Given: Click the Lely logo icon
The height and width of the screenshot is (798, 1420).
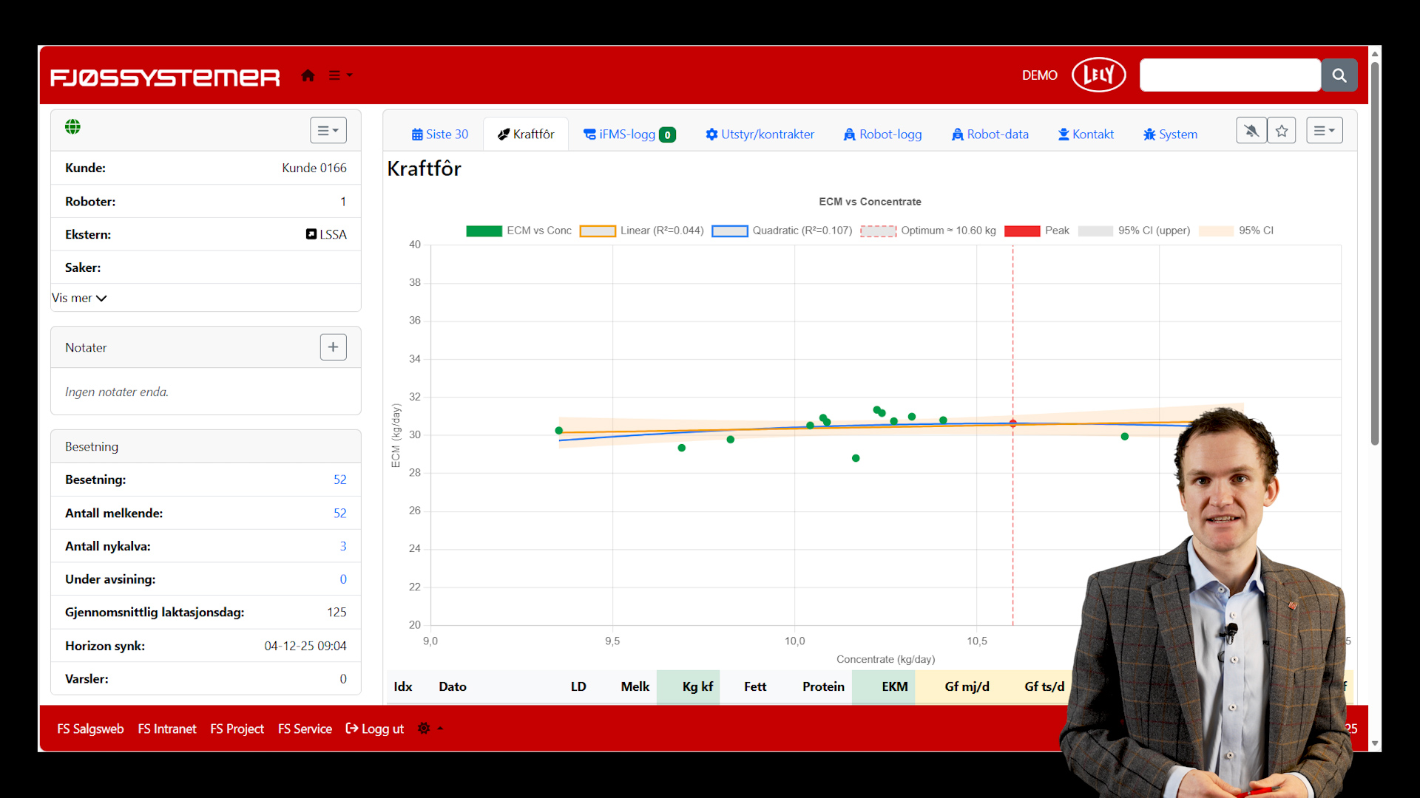Looking at the screenshot, I should coord(1098,75).
